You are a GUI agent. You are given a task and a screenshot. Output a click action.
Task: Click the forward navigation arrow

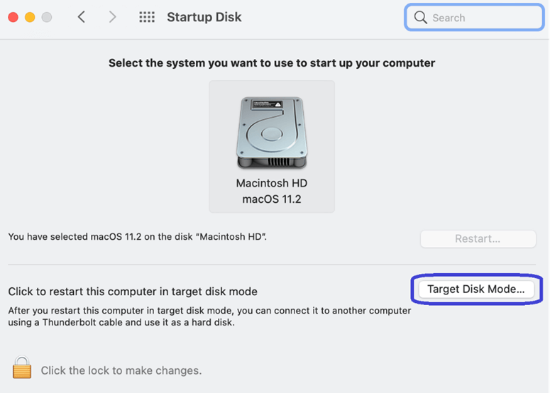112,17
